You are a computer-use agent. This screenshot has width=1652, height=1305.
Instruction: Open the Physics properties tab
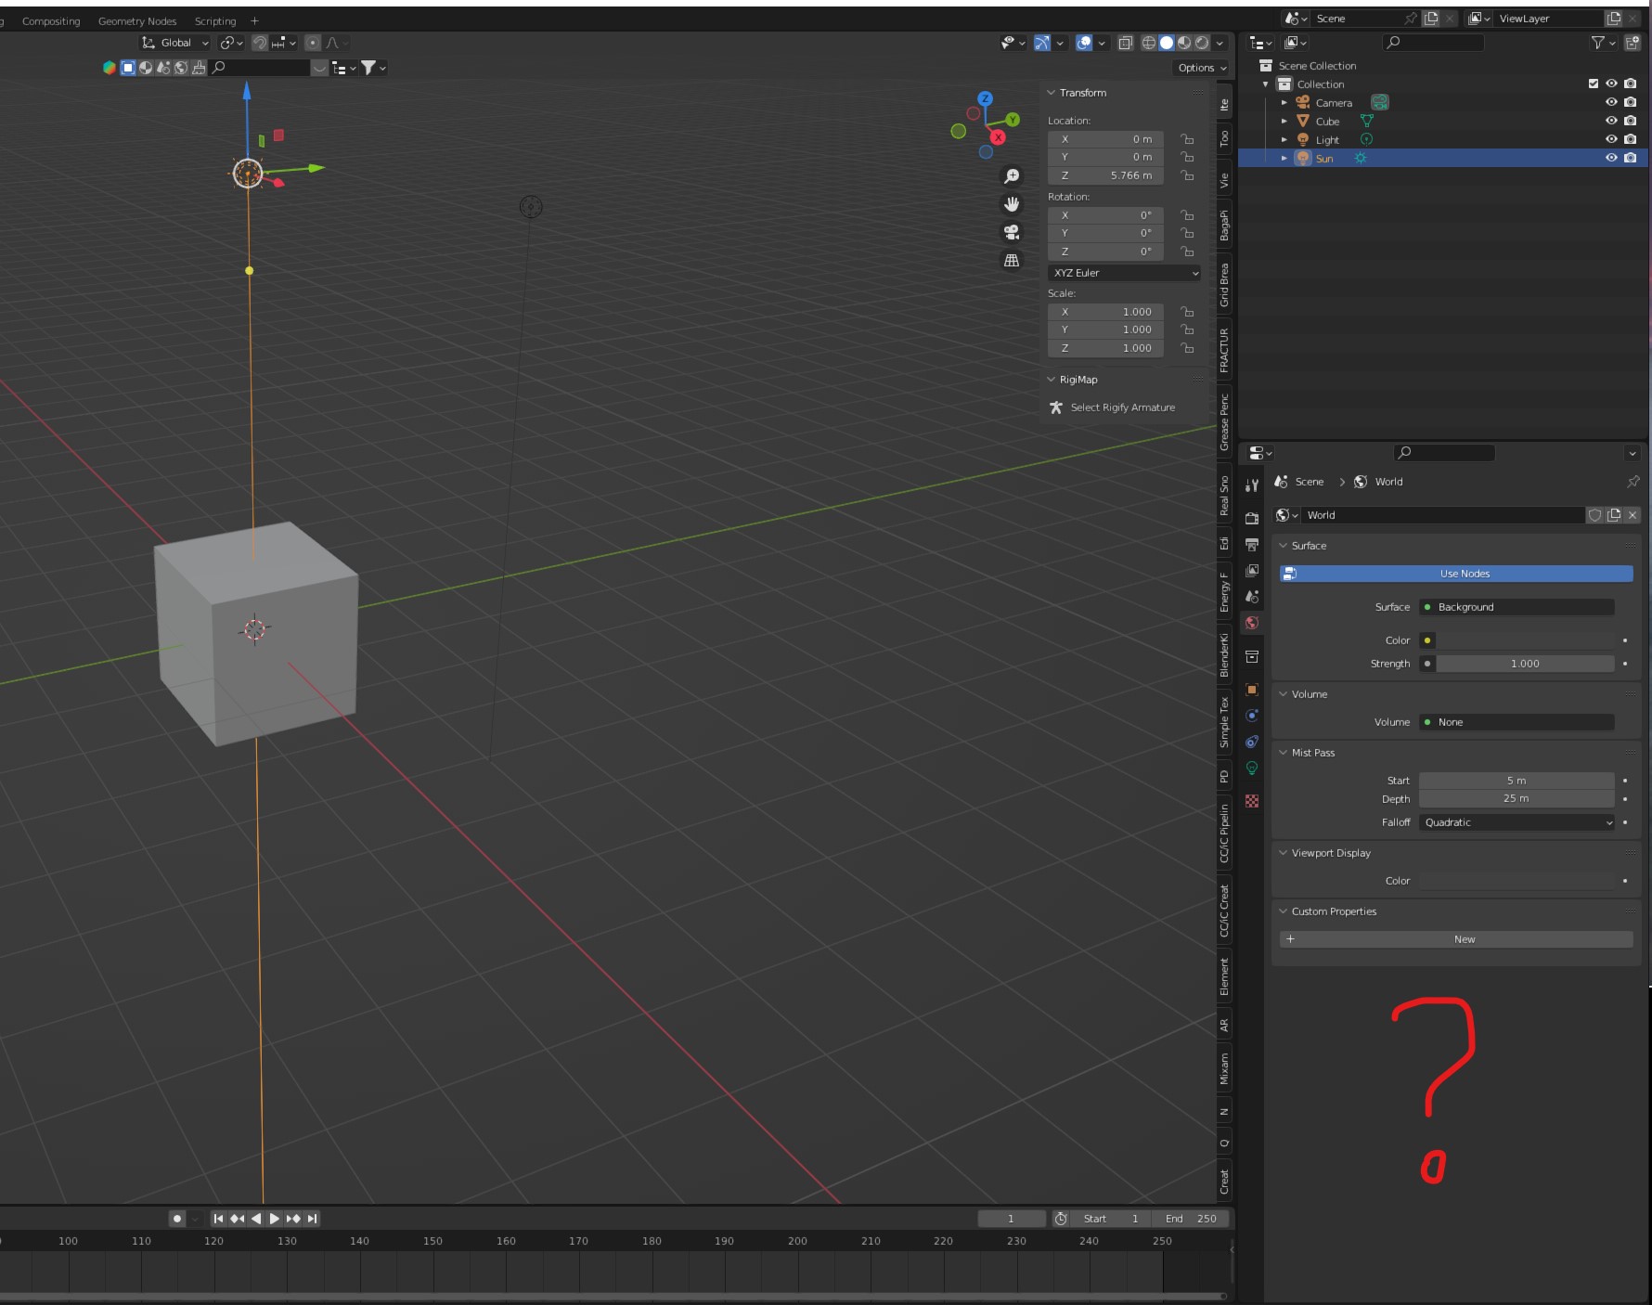1252,716
